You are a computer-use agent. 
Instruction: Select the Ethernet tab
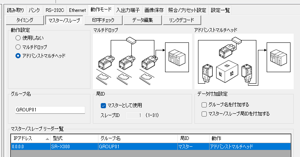(x=77, y=10)
